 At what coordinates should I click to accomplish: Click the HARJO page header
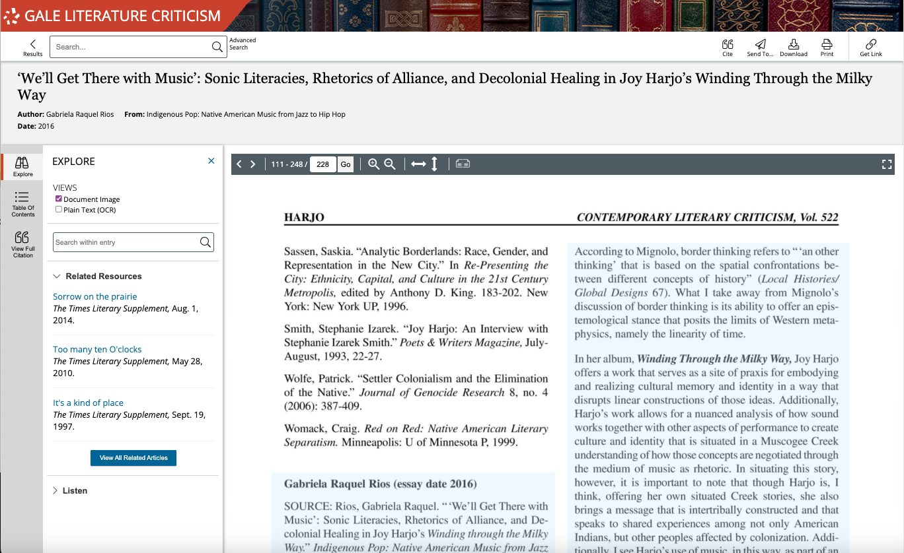coord(304,217)
